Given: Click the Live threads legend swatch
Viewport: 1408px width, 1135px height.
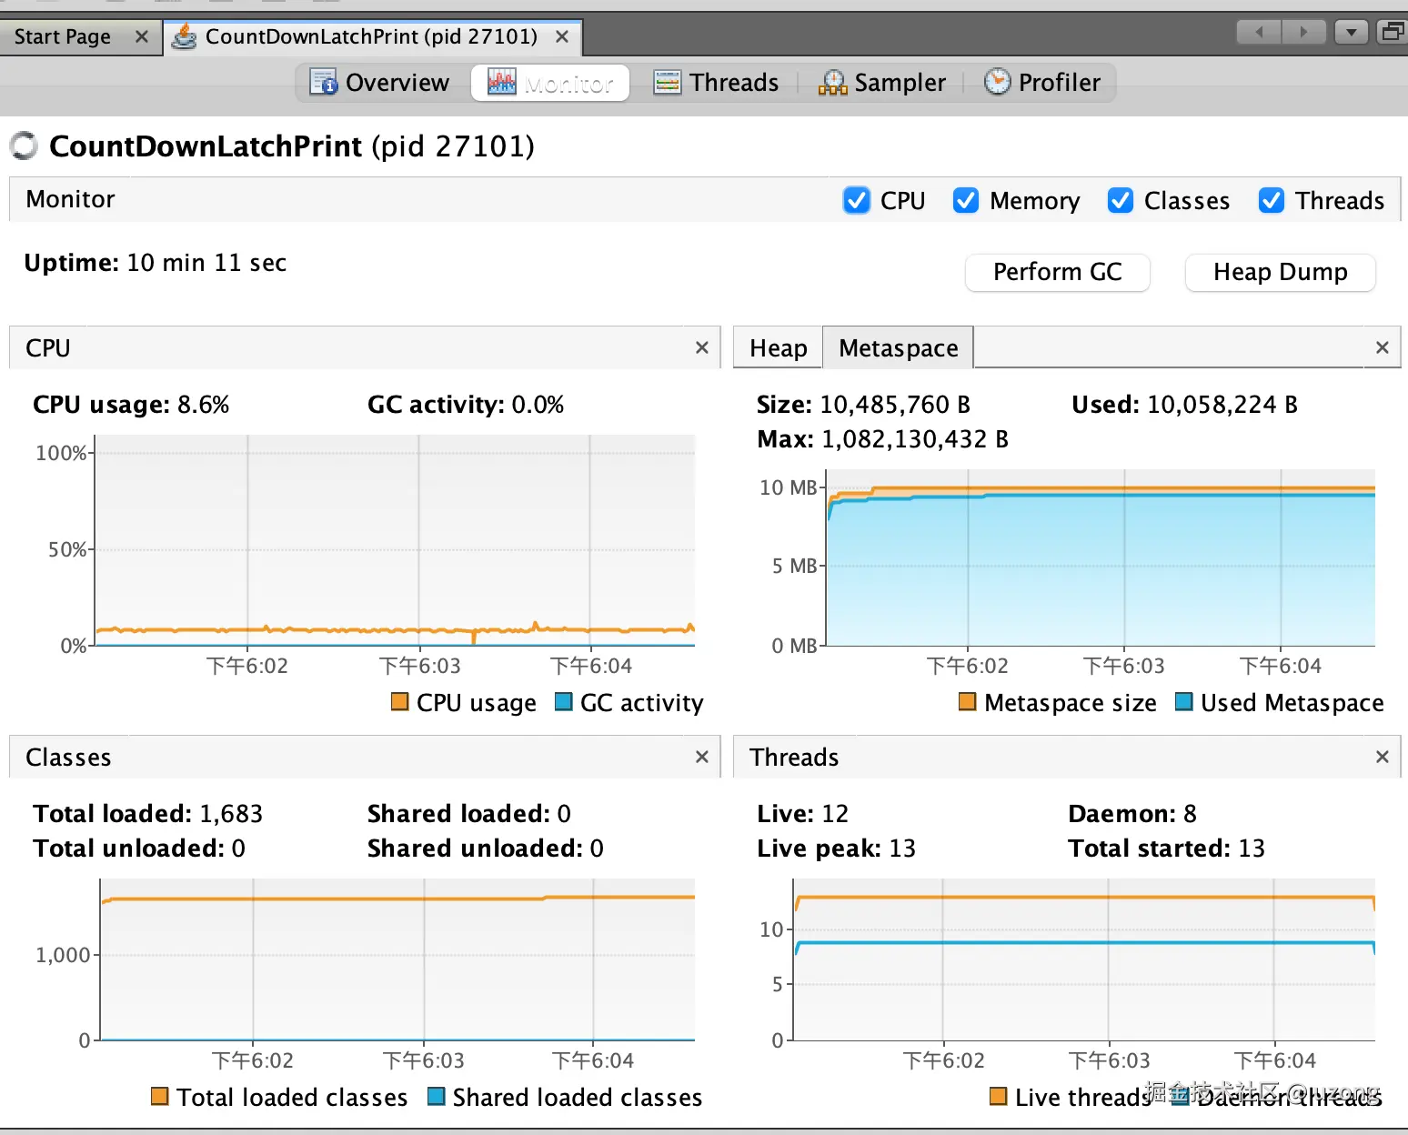Looking at the screenshot, I should tap(998, 1097).
